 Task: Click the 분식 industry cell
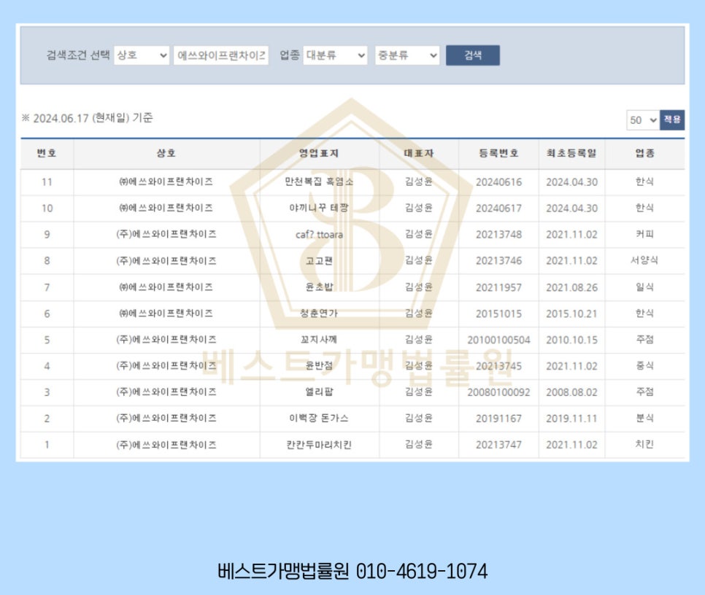644,418
